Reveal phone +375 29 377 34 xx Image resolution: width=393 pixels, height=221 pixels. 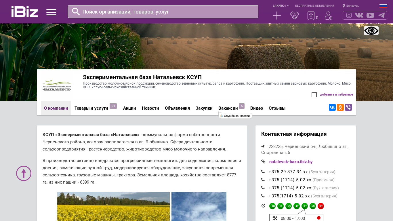click(288, 172)
